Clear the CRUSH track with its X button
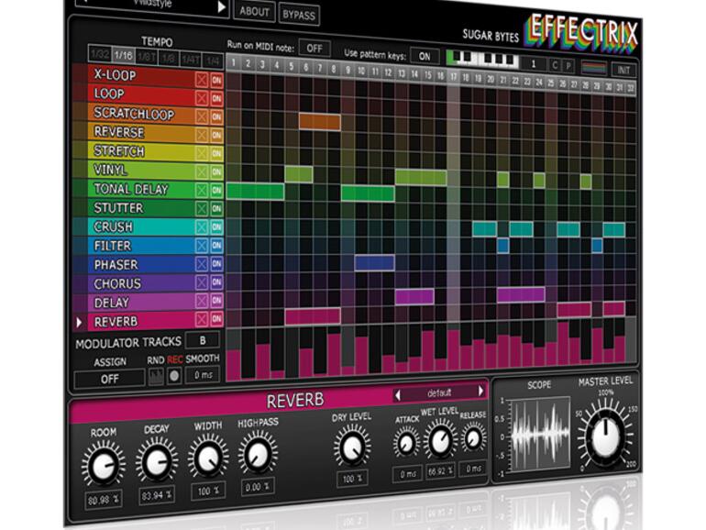 [202, 227]
